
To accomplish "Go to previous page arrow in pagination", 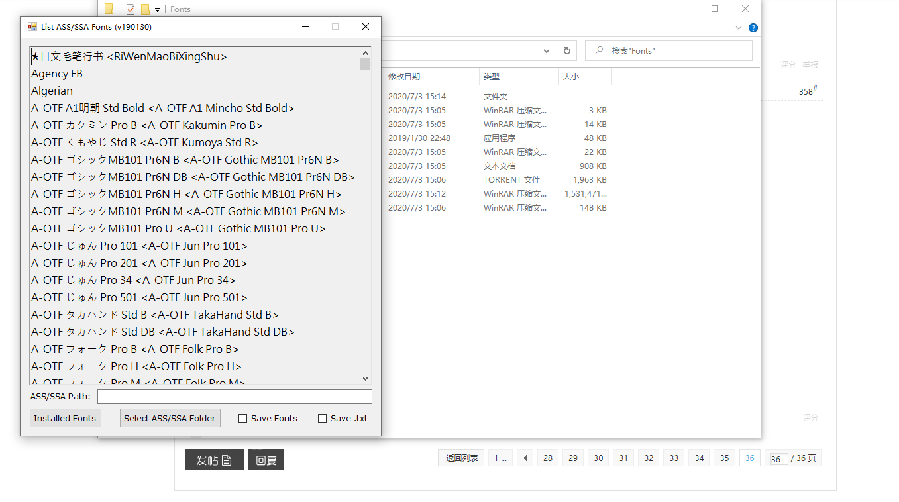I will point(525,458).
